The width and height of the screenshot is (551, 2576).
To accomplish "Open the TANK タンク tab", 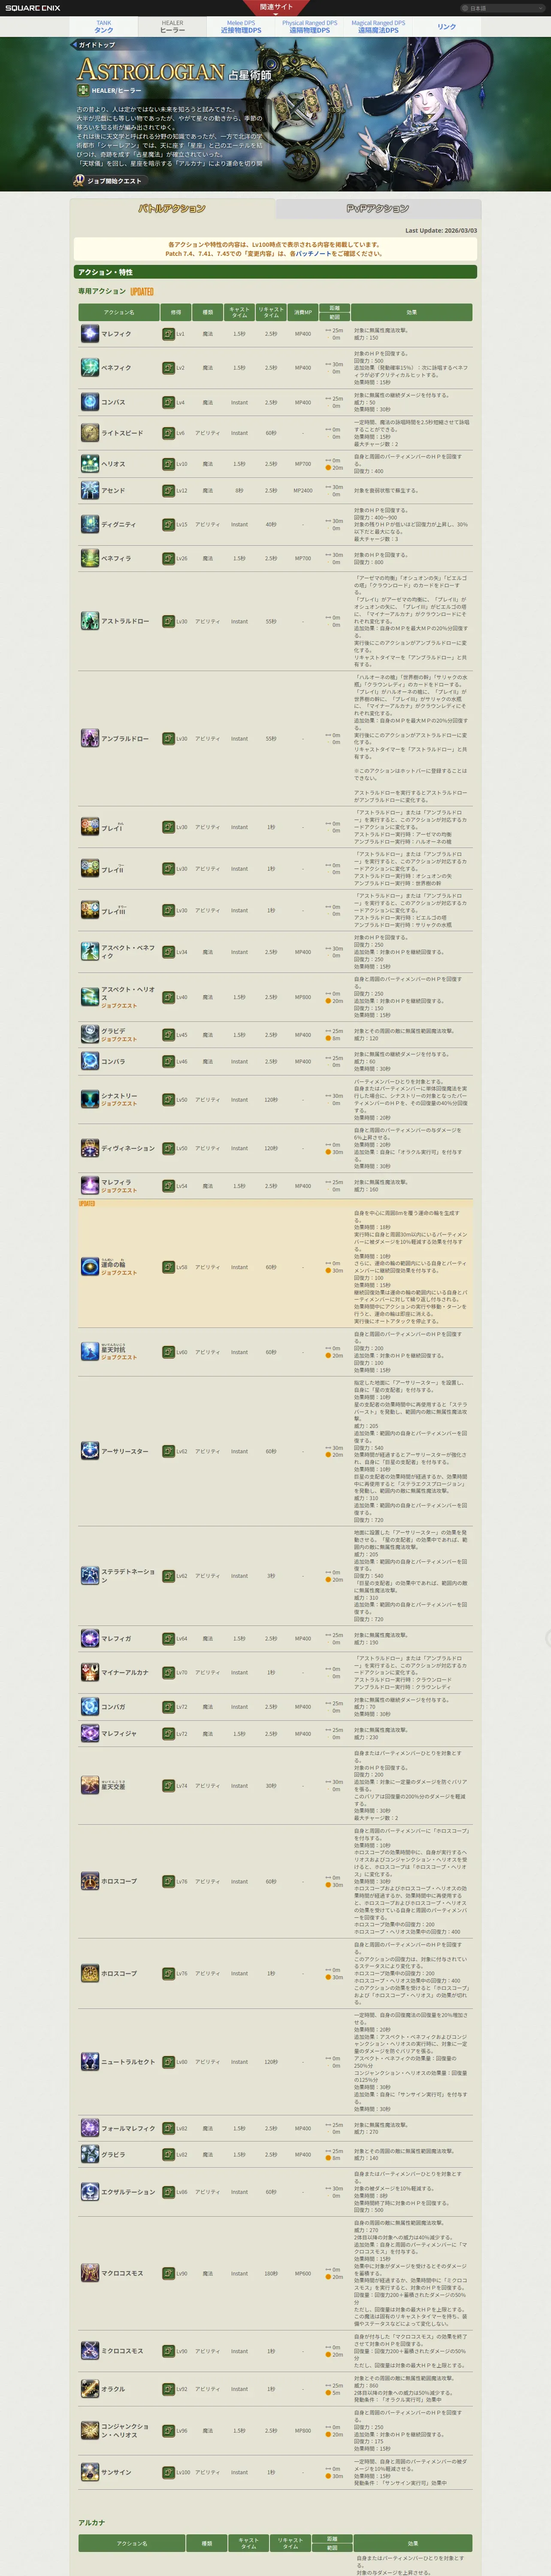I will [104, 26].
